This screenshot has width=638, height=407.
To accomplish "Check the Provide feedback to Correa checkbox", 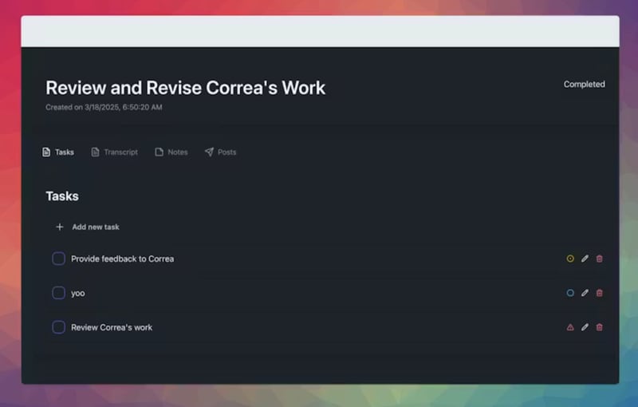I will [x=58, y=259].
